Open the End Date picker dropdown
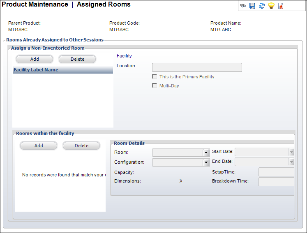The width and height of the screenshot is (307, 233). [x=291, y=162]
